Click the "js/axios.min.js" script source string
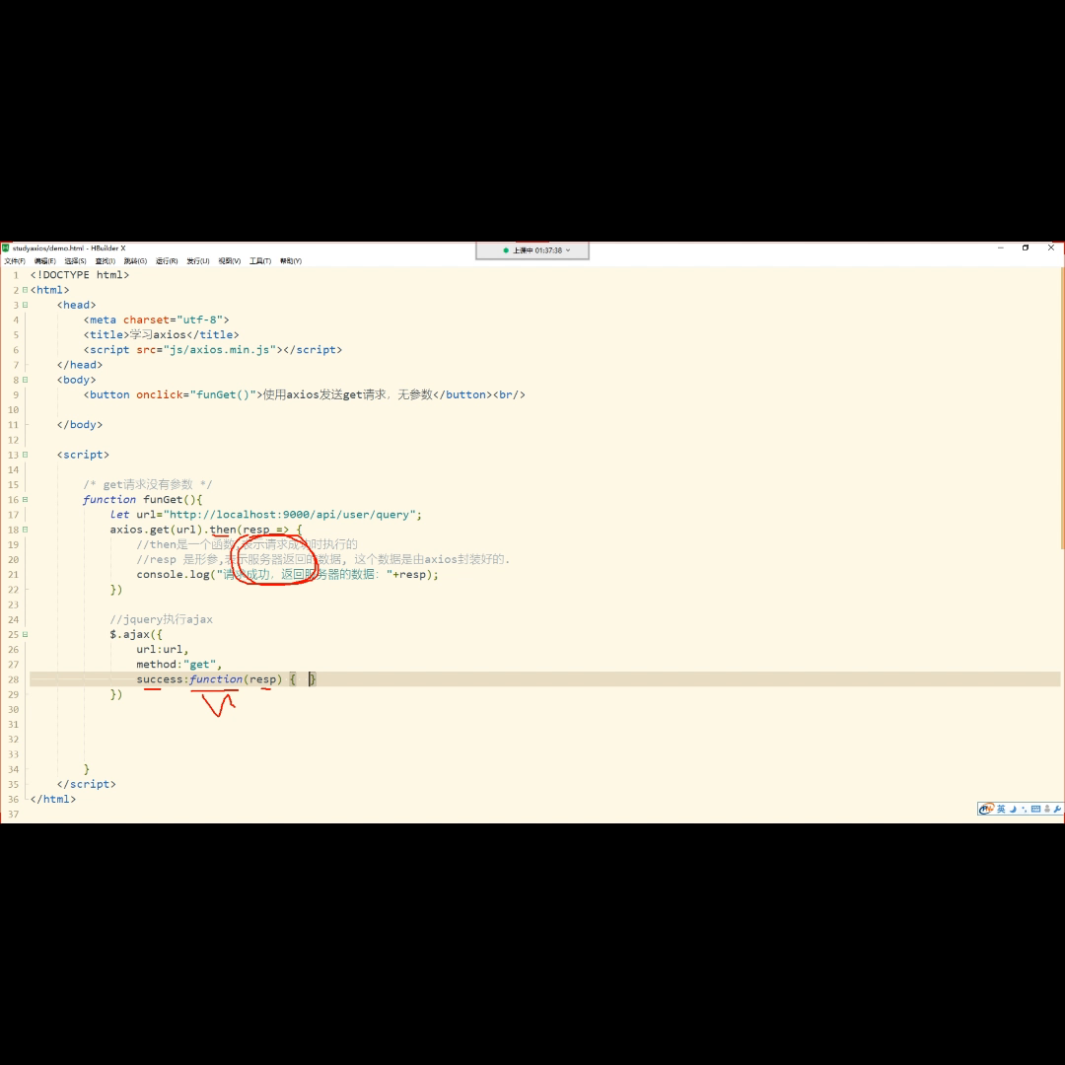Viewport: 1065px width, 1065px height. tap(219, 350)
